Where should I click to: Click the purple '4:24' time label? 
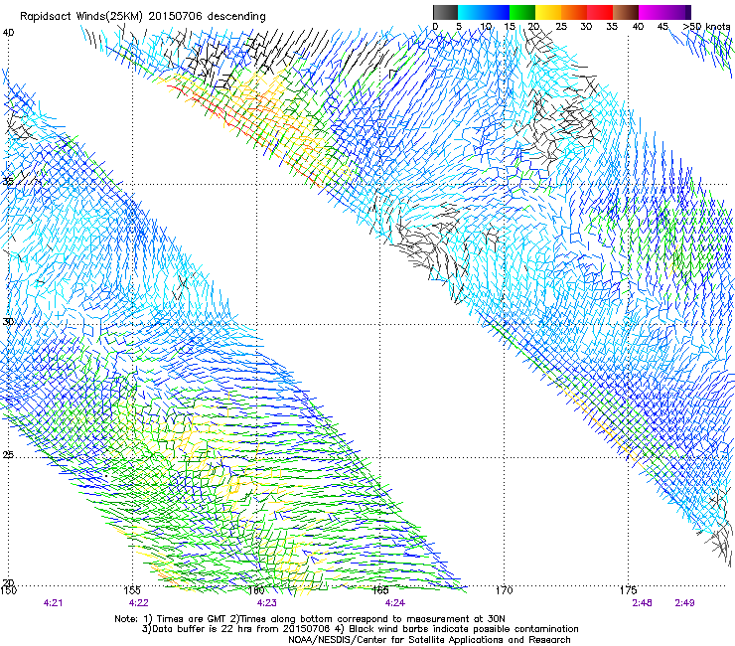[x=395, y=603]
